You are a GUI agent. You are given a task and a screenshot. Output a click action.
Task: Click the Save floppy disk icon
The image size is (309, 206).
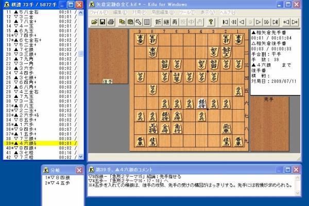click(102, 22)
